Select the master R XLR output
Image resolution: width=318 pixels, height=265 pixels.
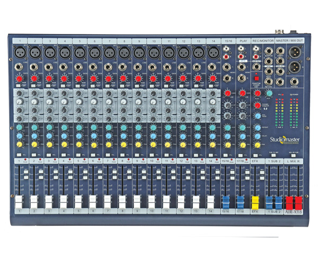click(x=295, y=68)
